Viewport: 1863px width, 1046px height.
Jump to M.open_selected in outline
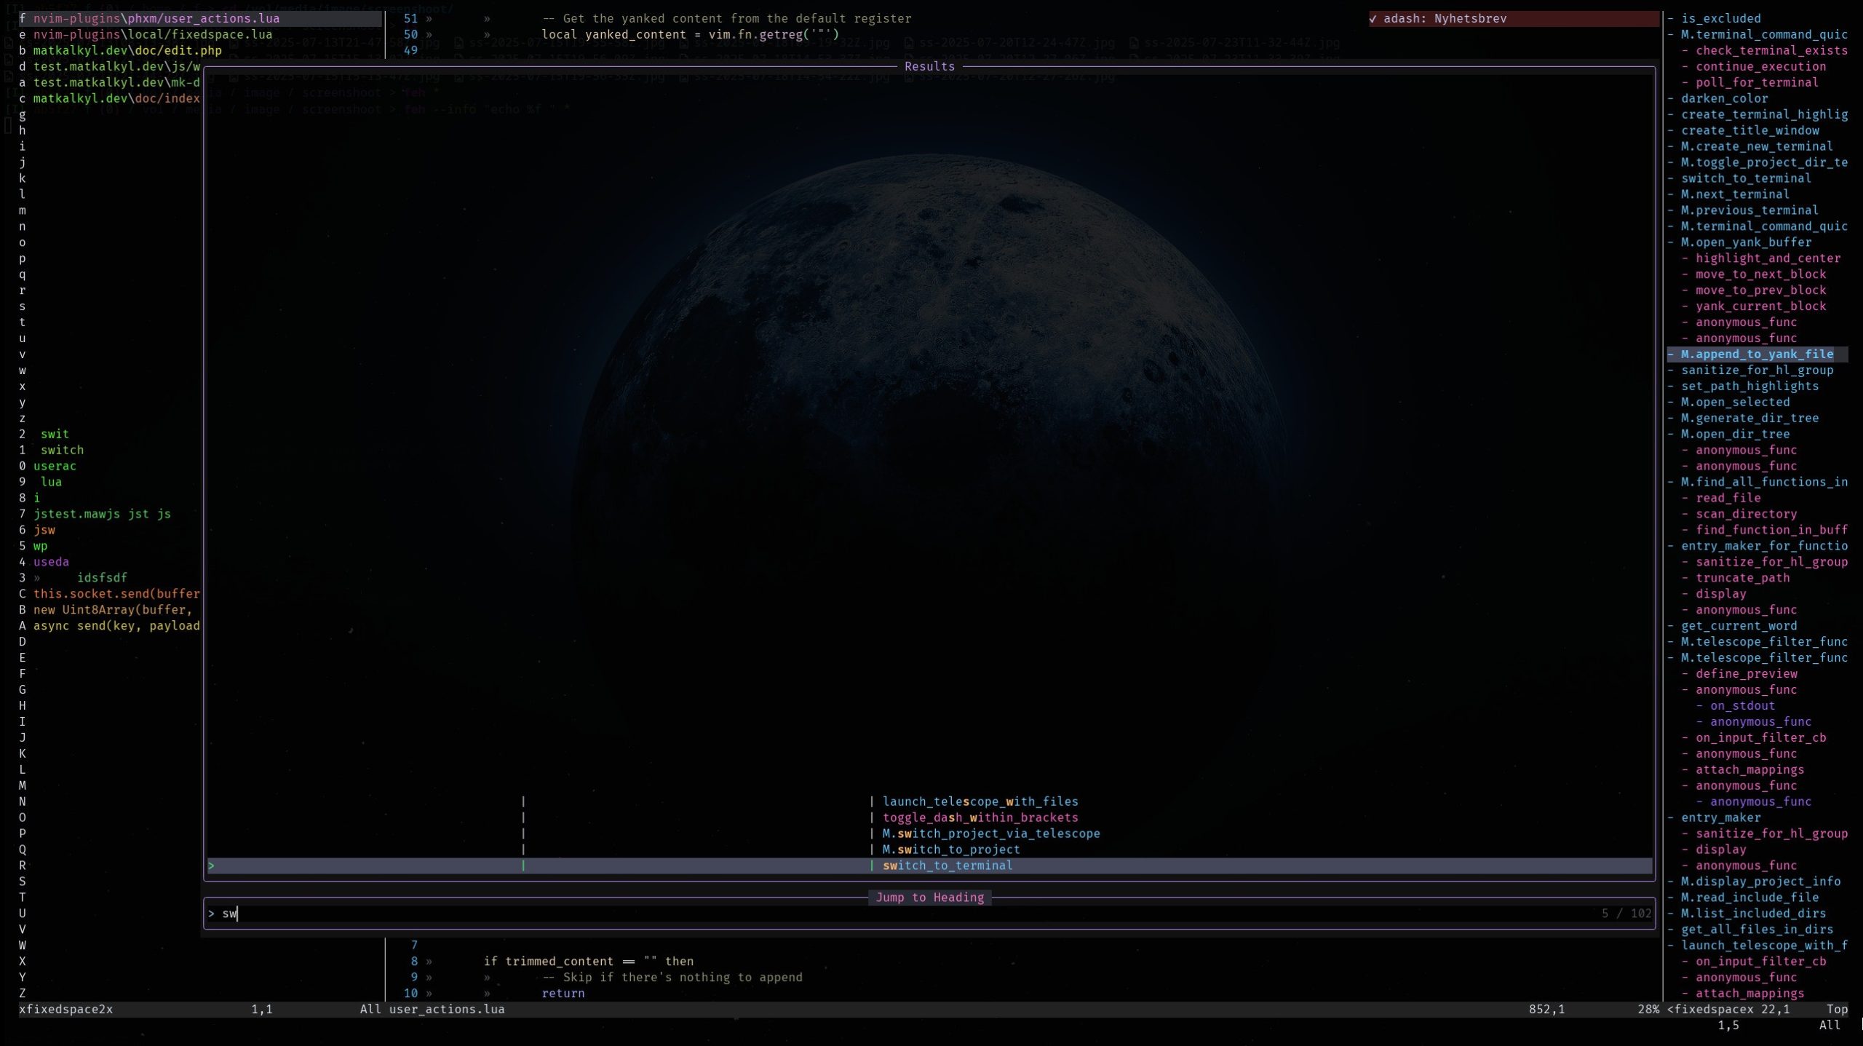click(1735, 403)
